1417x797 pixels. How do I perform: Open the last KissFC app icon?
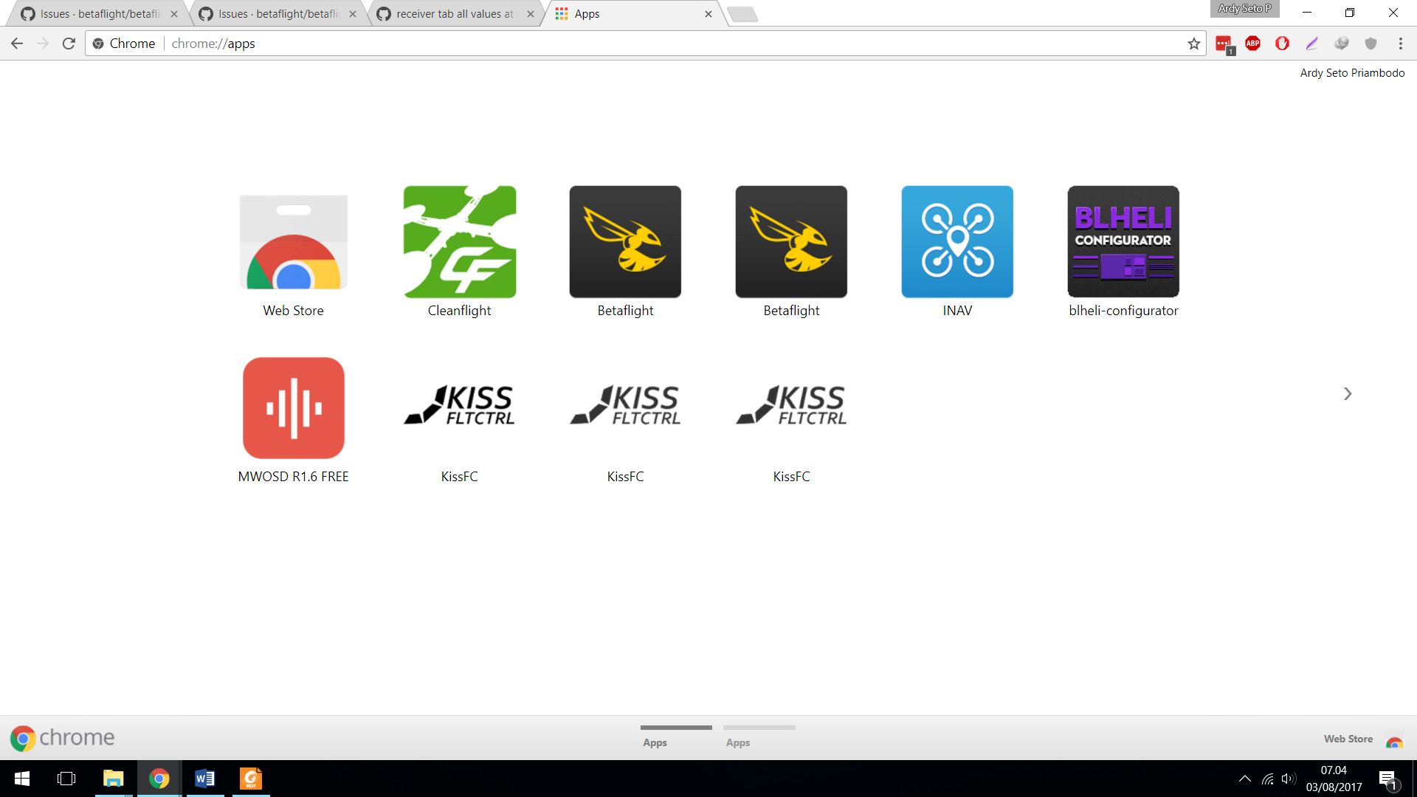pyautogui.click(x=791, y=419)
